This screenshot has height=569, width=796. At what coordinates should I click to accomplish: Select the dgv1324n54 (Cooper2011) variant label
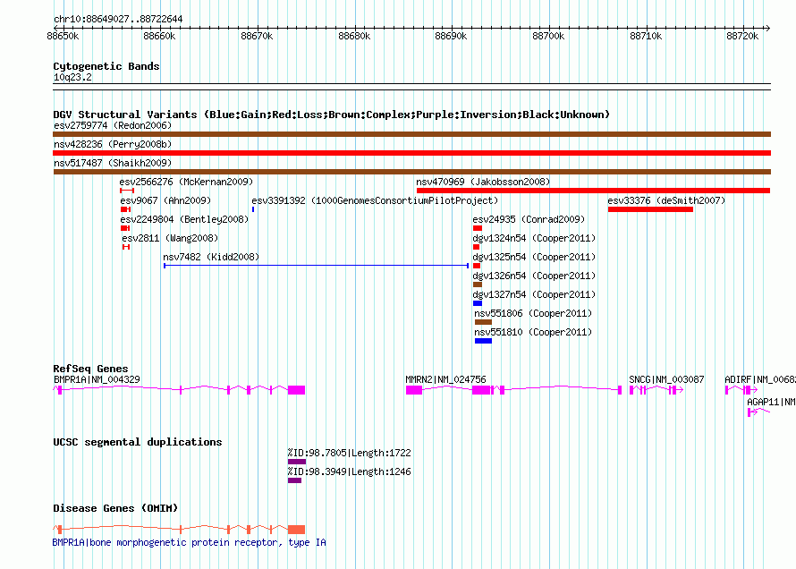click(x=534, y=238)
